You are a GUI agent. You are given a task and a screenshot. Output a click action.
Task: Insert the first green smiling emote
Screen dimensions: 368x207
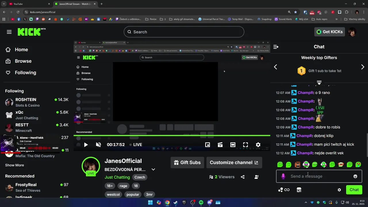coord(280,164)
